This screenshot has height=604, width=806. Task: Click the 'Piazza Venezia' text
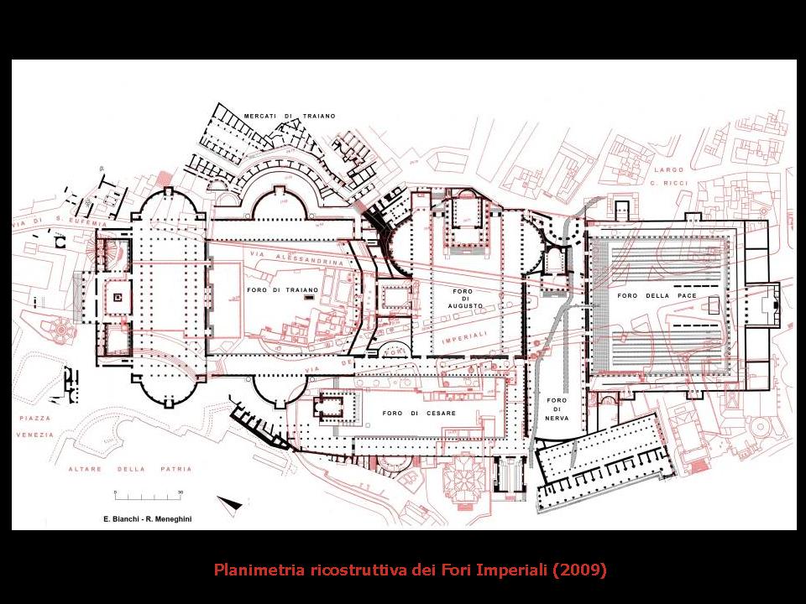click(34, 426)
